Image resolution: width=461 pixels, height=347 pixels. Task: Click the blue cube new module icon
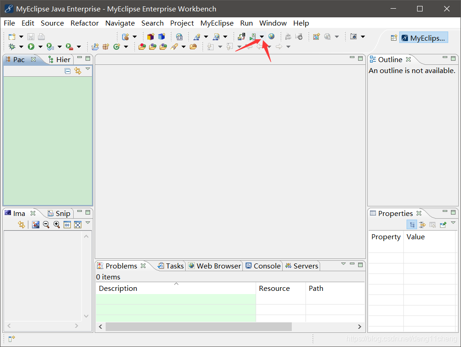(161, 37)
